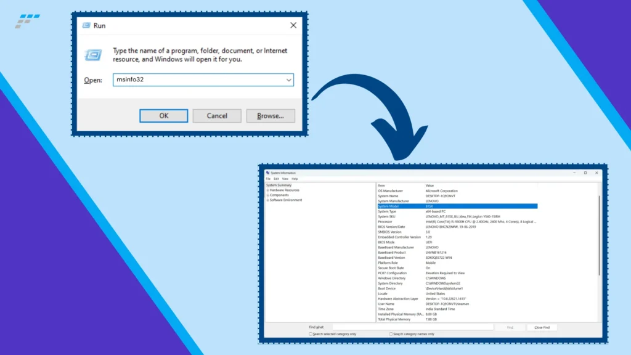Select the 'BaseBoard Product' item cell

click(x=391, y=253)
